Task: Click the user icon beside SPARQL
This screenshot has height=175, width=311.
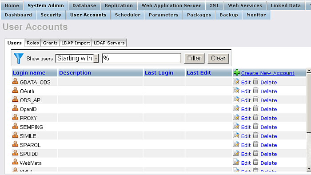Action: tap(15, 144)
